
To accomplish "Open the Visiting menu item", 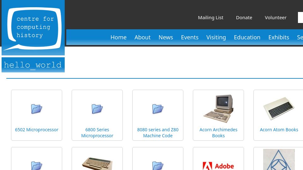I will (x=216, y=37).
